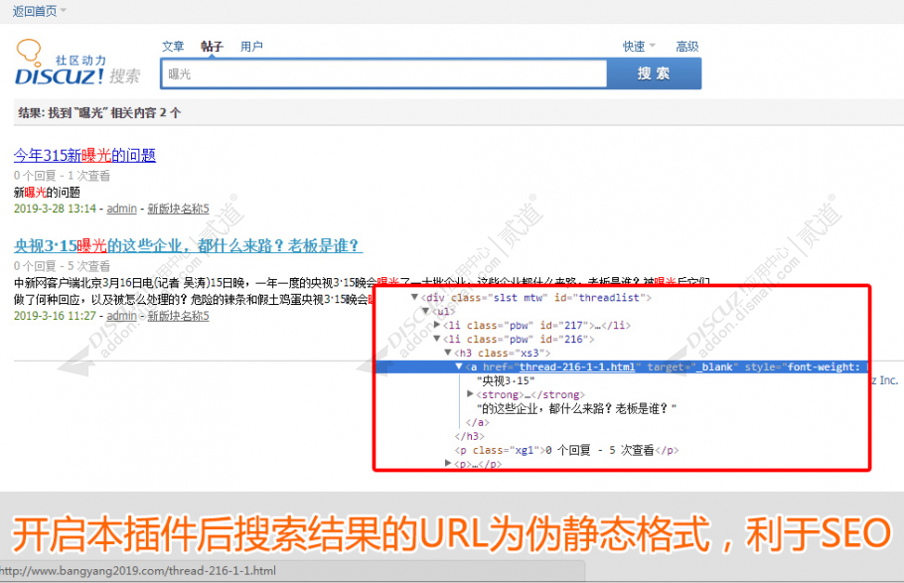
Task: Switch to the 文章 search tab
Action: point(173,46)
